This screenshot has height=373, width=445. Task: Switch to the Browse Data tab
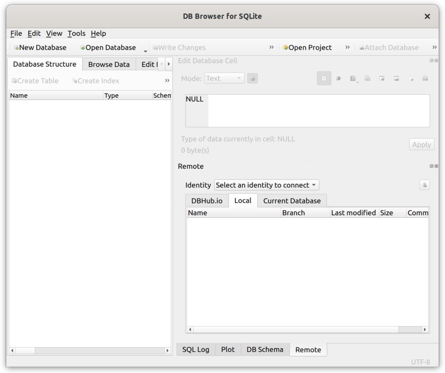point(109,64)
